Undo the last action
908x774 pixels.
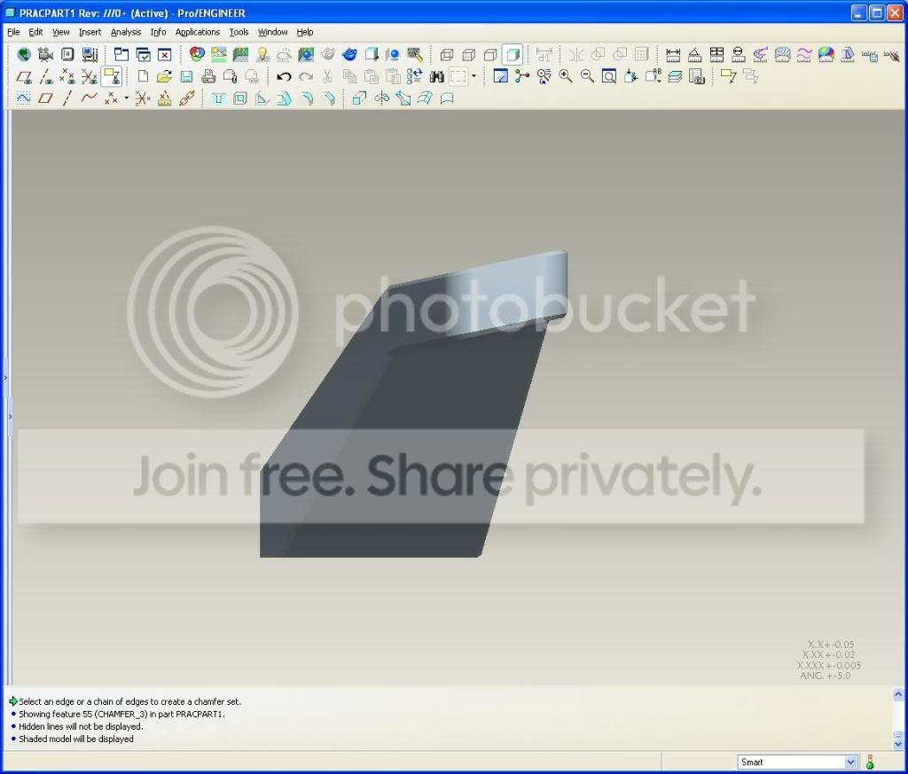point(284,76)
